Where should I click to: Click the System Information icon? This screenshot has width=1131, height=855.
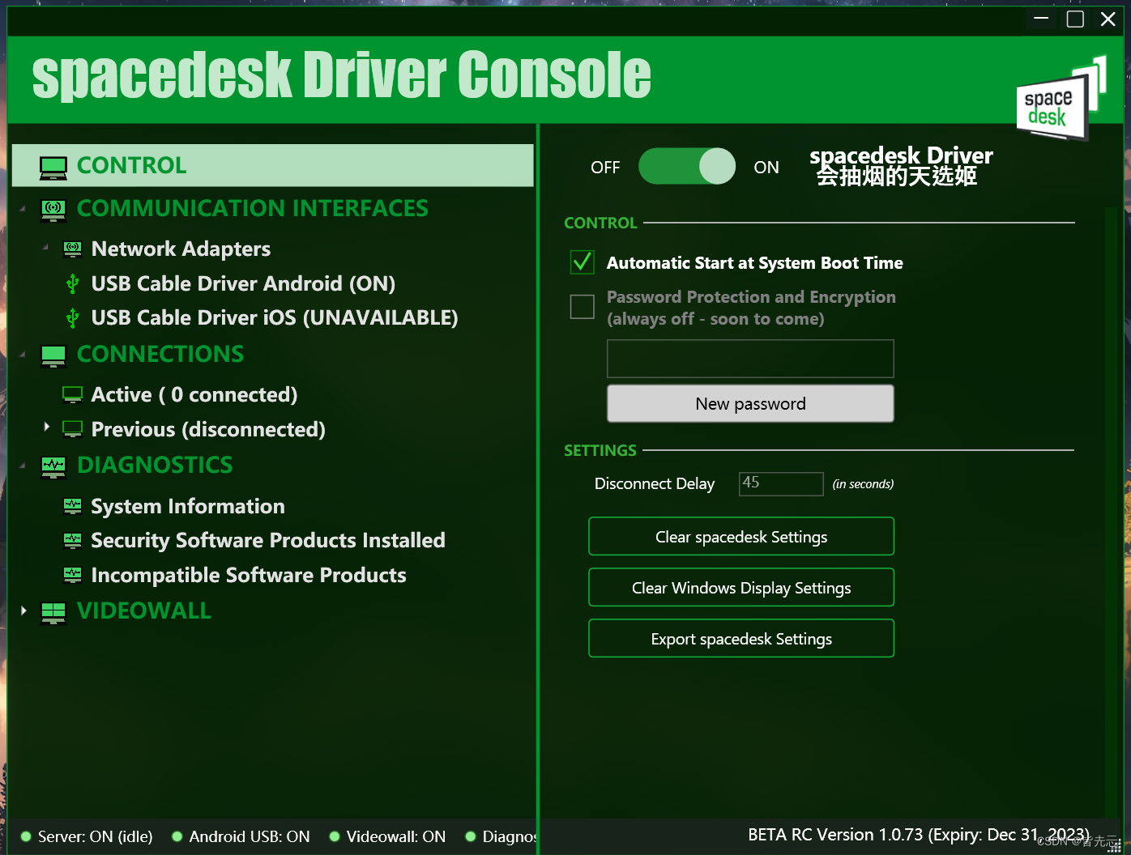pyautogui.click(x=72, y=506)
